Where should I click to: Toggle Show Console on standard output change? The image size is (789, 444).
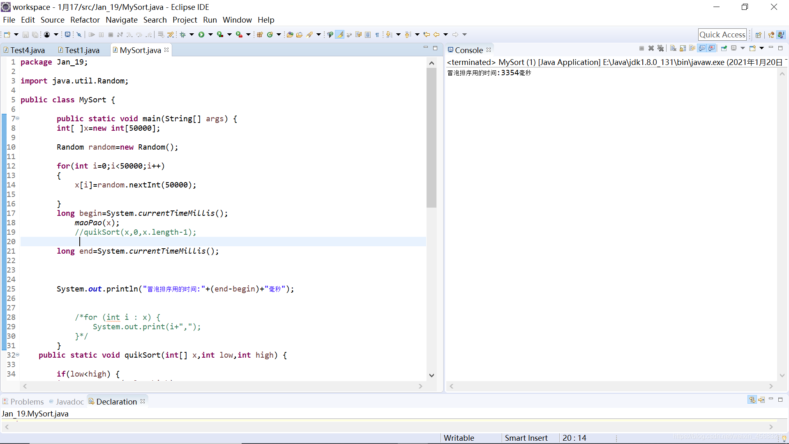click(702, 49)
